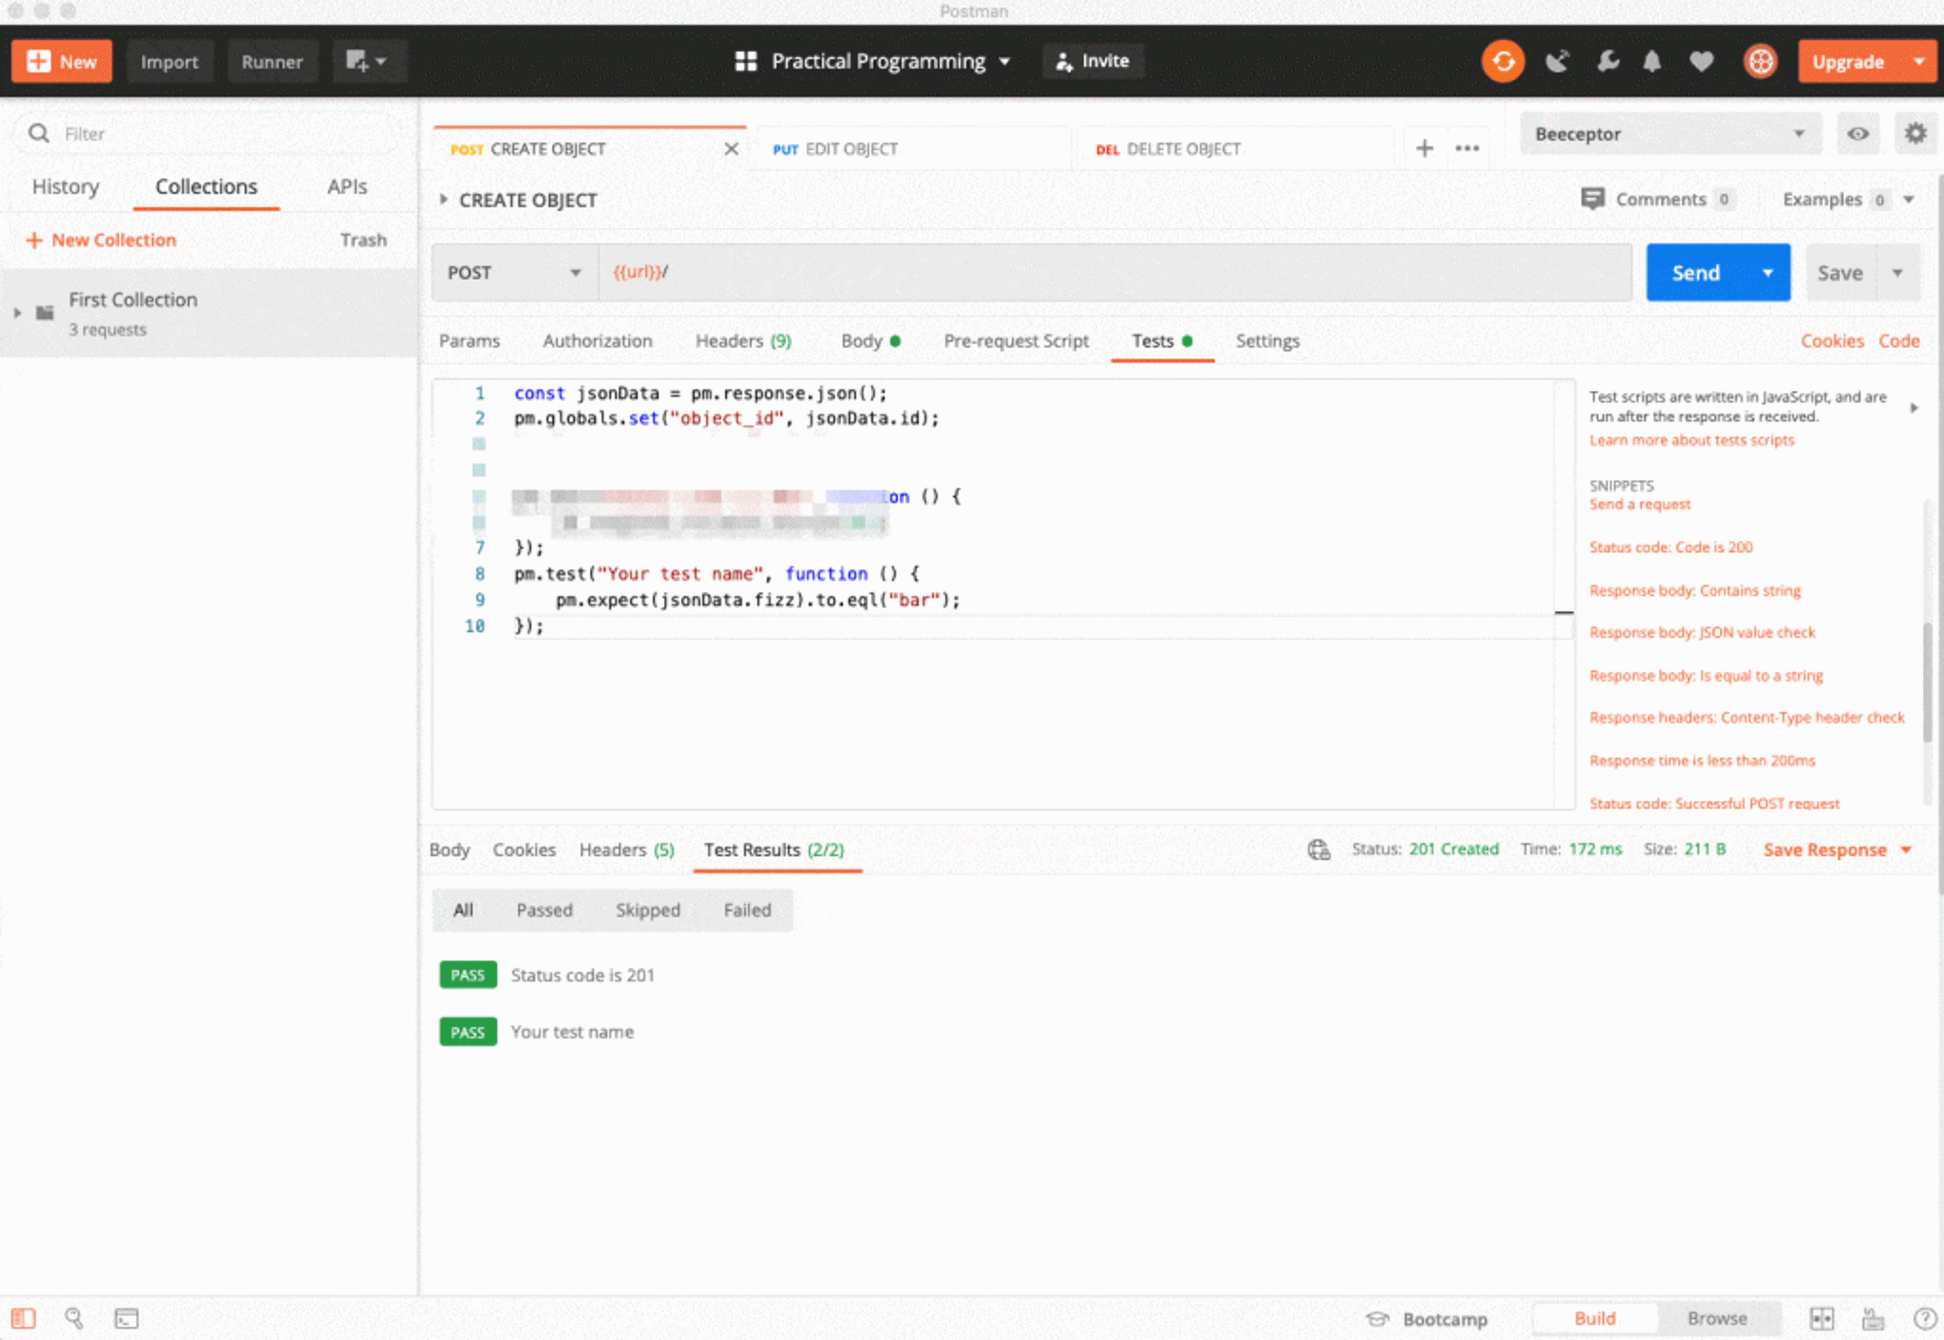The image size is (1944, 1340).
Task: Click the snippets list scrollbar
Action: pos(1926,682)
